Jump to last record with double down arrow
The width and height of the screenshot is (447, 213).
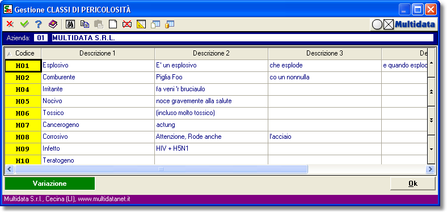[431, 120]
